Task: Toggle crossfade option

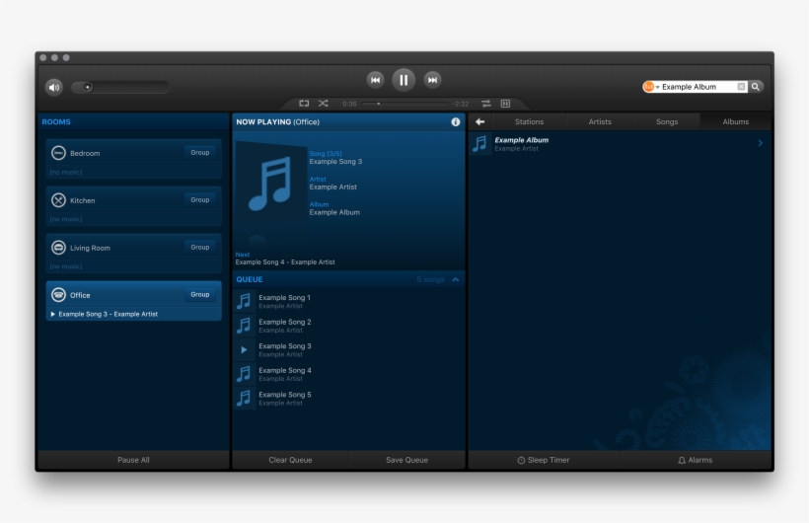Action: [x=486, y=104]
